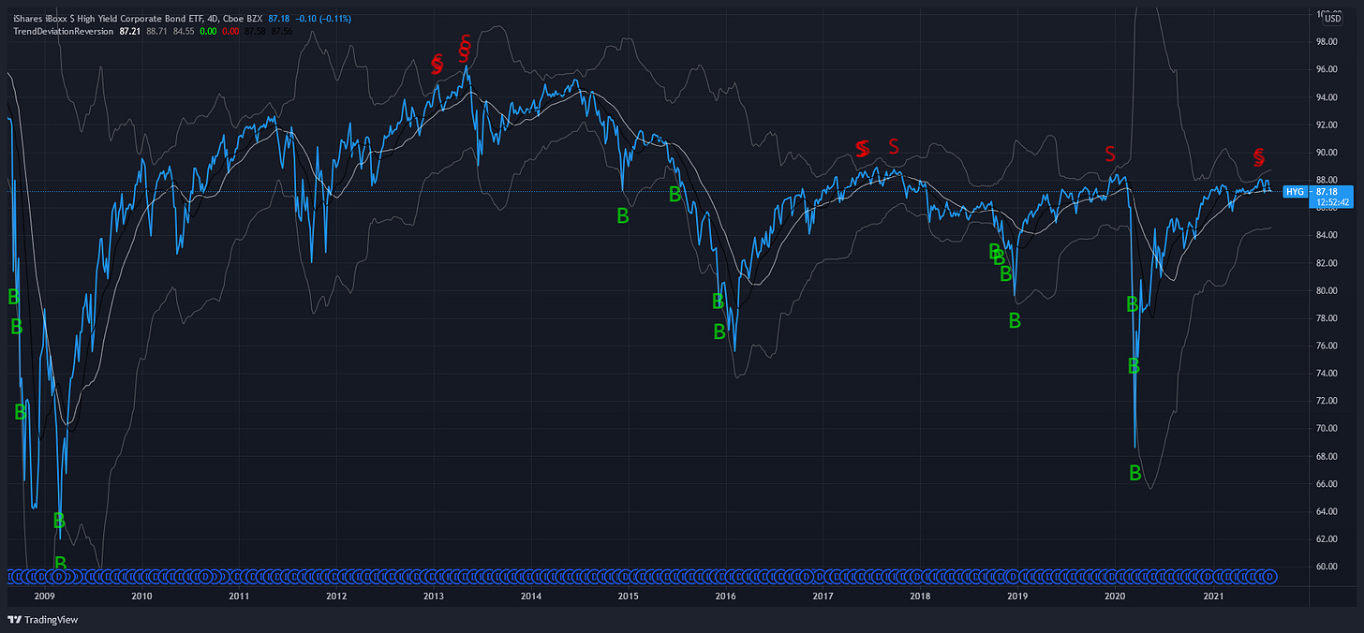
Task: Click the 2009 label on time axis
Action: tap(44, 596)
